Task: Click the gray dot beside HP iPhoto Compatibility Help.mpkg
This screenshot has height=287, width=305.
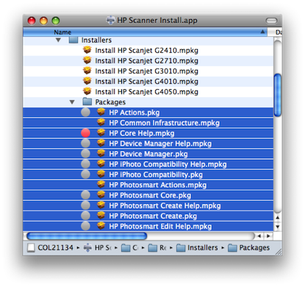Action: coord(85,164)
